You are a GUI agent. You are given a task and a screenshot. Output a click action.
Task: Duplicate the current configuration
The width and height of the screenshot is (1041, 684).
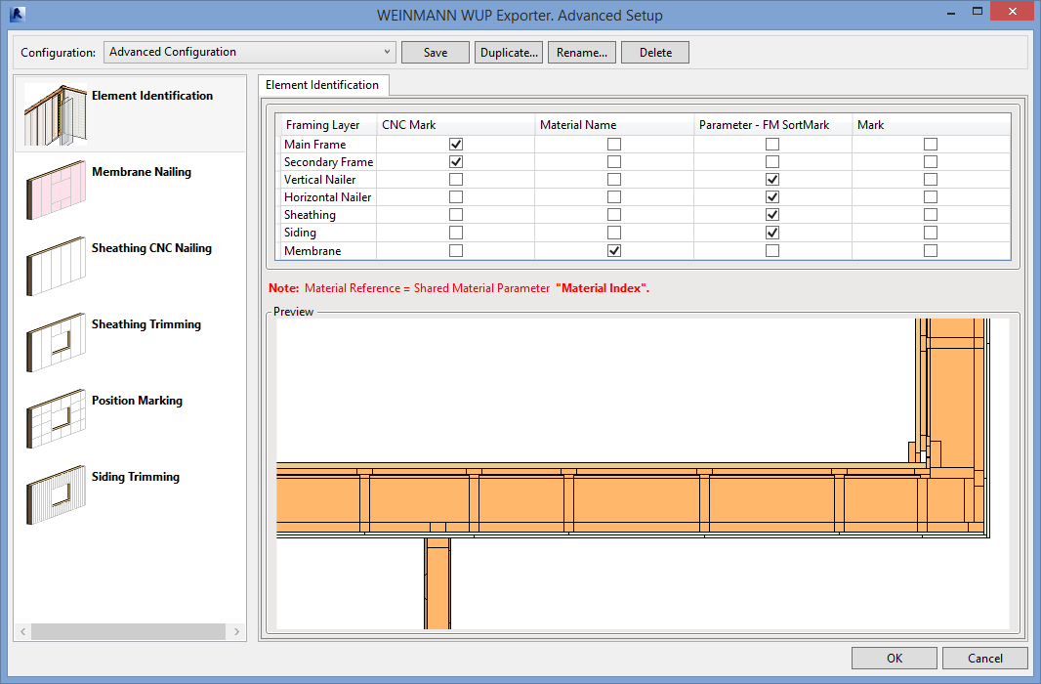tap(508, 52)
